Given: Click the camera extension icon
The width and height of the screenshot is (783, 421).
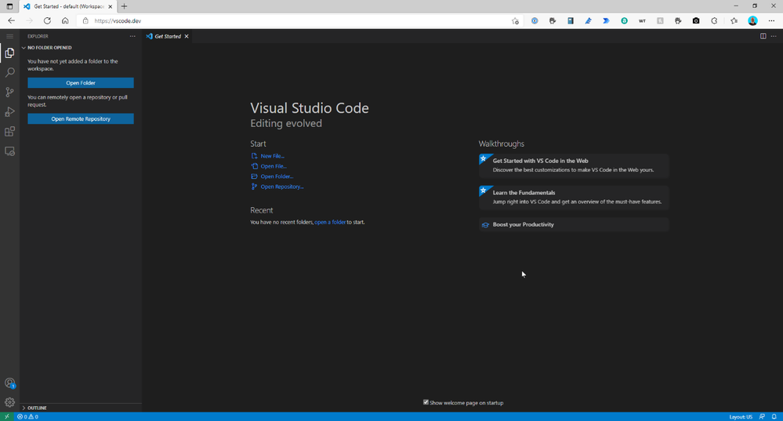Looking at the screenshot, I should (696, 21).
